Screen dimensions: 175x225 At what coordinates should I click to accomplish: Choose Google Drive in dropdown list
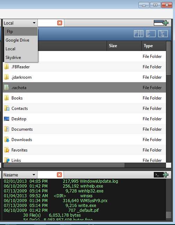point(21,40)
